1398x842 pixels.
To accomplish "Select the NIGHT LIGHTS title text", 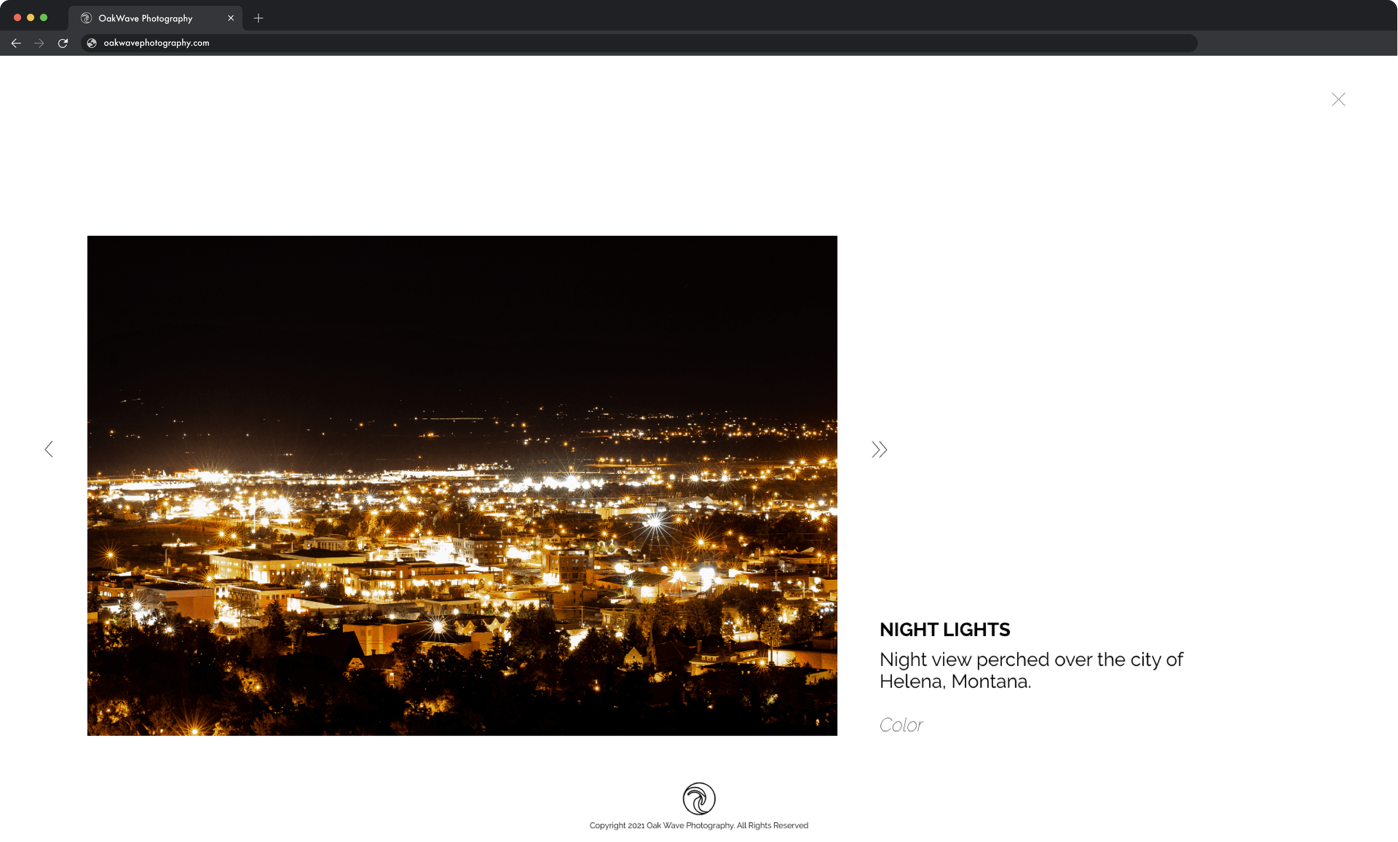I will 944,629.
